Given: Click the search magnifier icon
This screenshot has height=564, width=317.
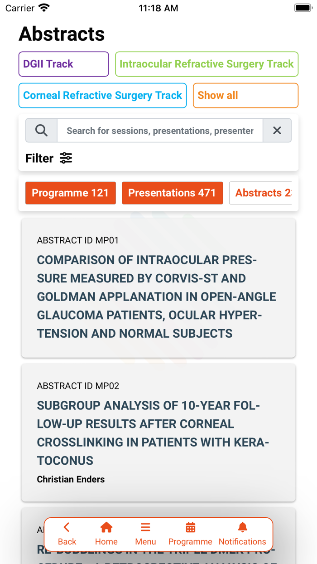Looking at the screenshot, I should [41, 130].
